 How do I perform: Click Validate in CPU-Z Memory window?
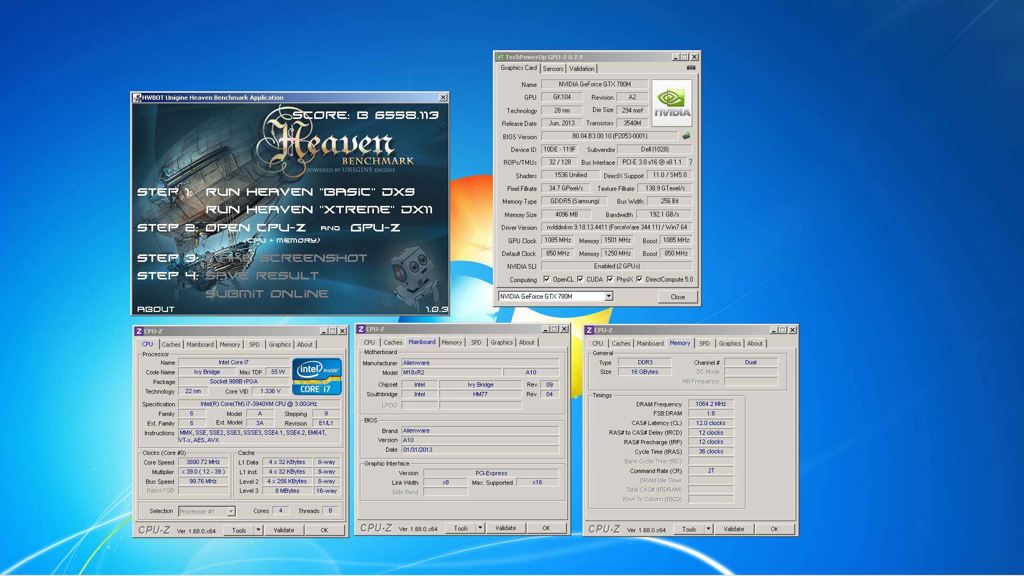(x=734, y=529)
